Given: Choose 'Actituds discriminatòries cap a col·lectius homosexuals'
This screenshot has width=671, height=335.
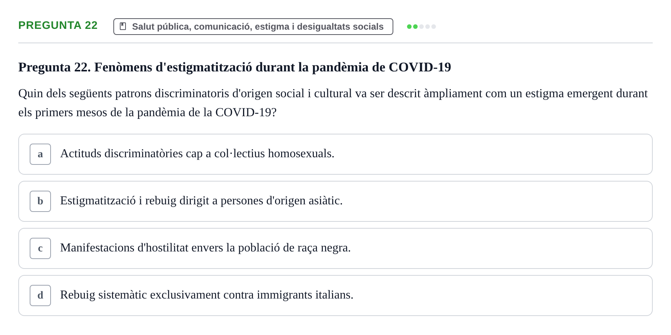Looking at the screenshot, I should tap(335, 154).
